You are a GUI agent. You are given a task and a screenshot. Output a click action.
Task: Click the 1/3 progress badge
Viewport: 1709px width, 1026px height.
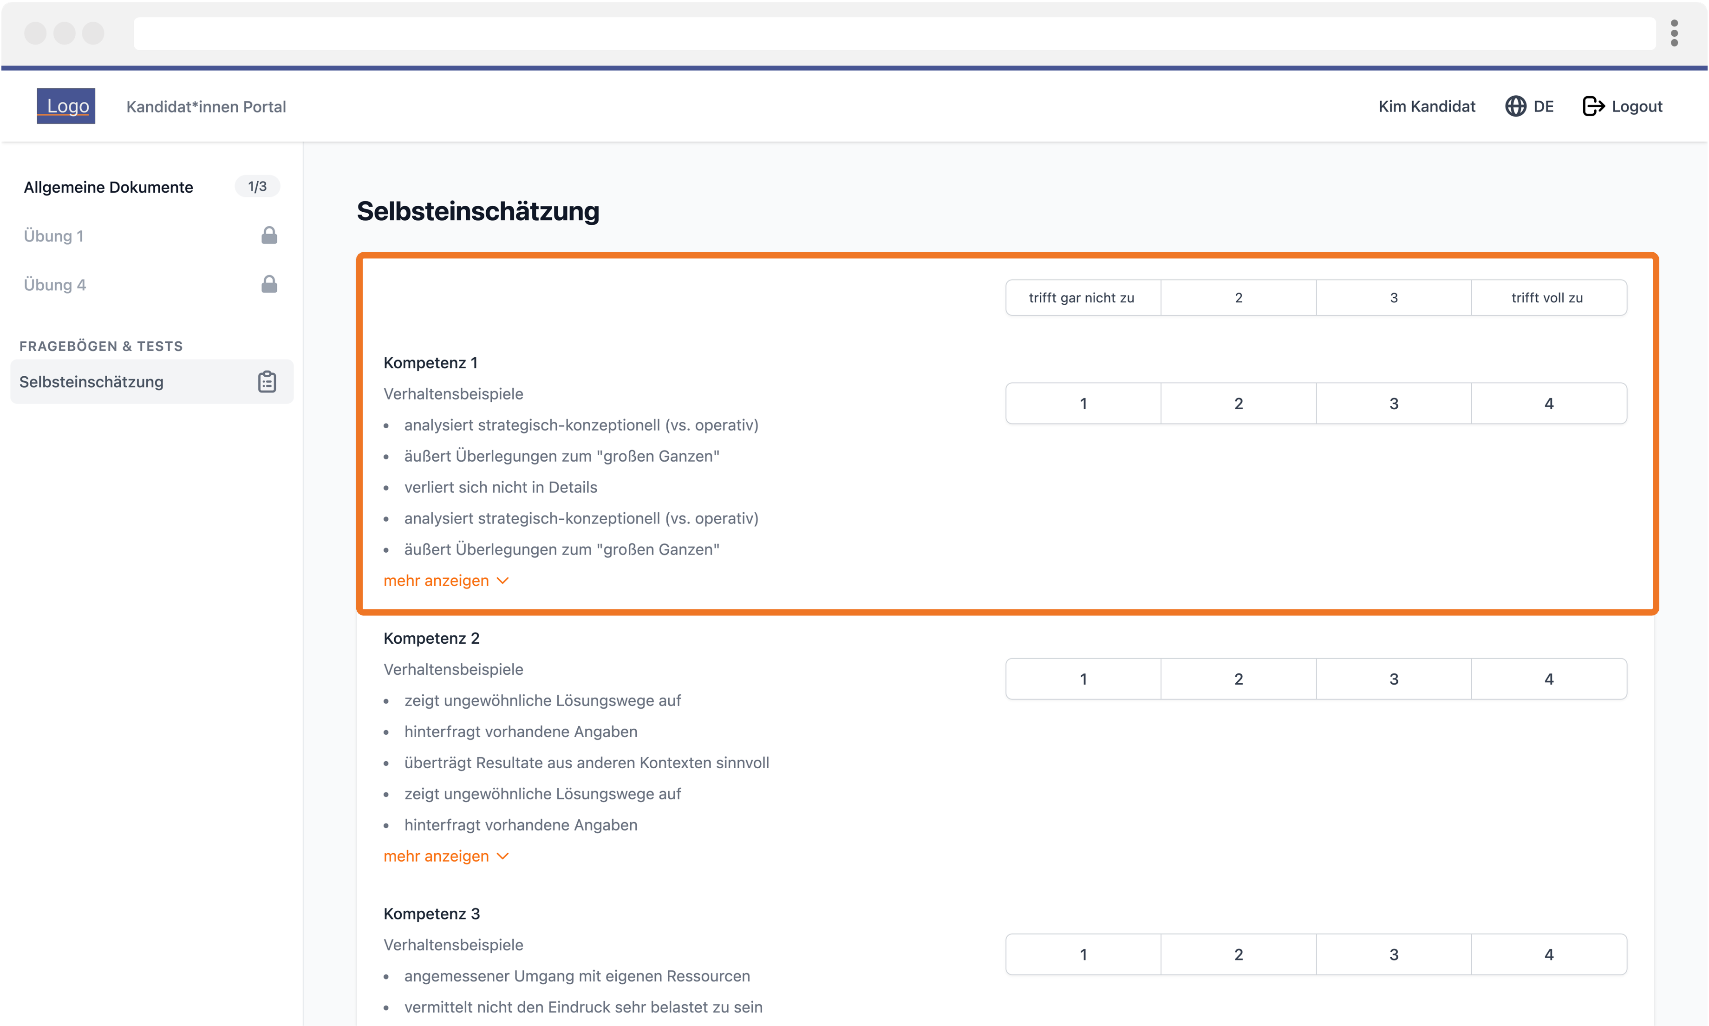tap(257, 187)
